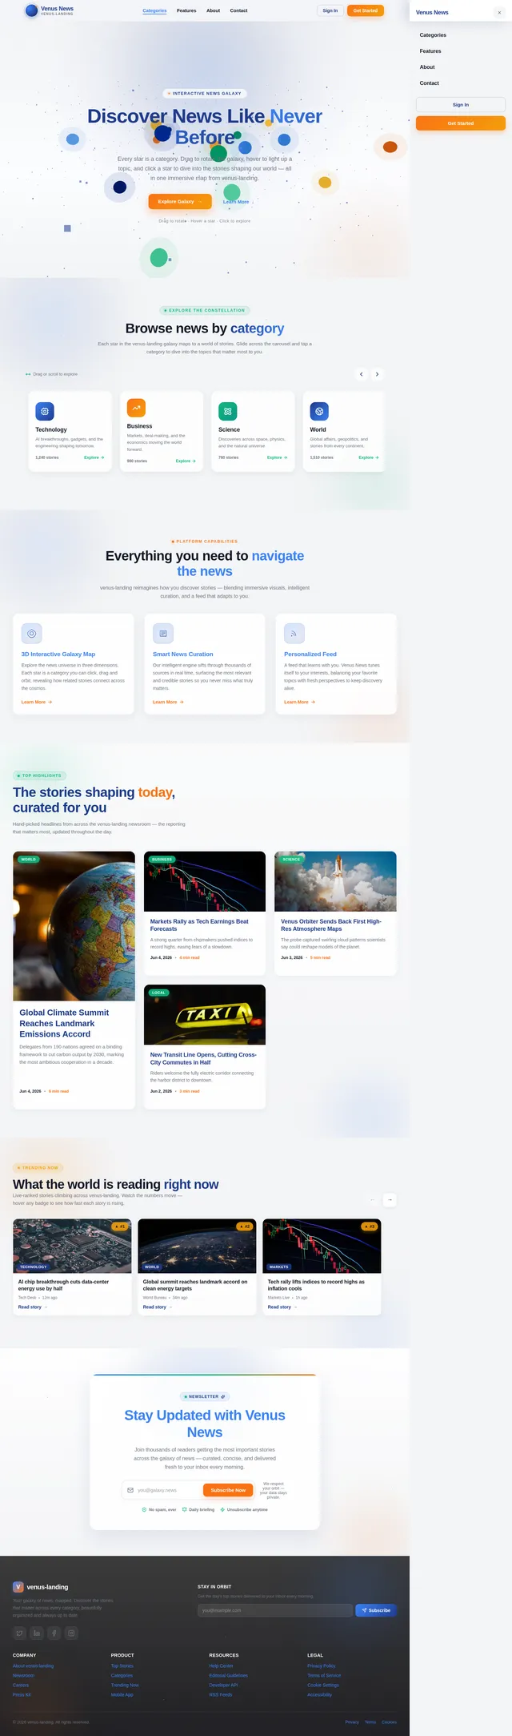Image resolution: width=512 pixels, height=1736 pixels.
Task: Click the Technology category chip icon
Action: coord(45,411)
